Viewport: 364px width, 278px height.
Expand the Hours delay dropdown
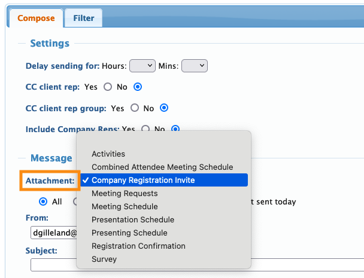coord(142,66)
